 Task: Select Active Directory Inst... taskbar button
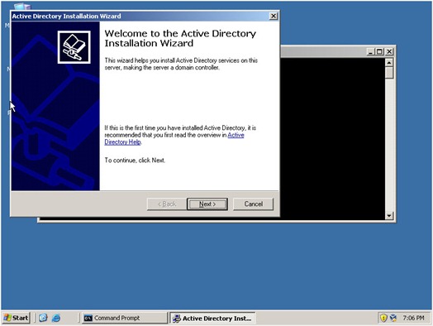click(x=212, y=319)
